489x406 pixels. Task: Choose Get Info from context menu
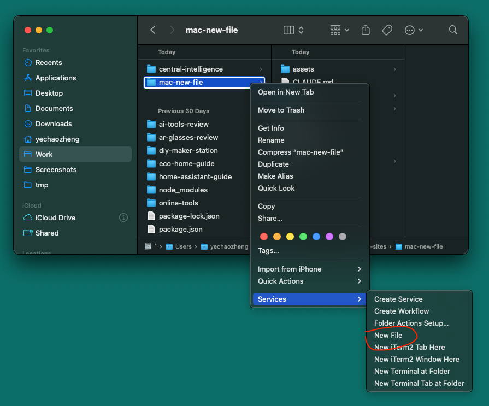[309, 128]
